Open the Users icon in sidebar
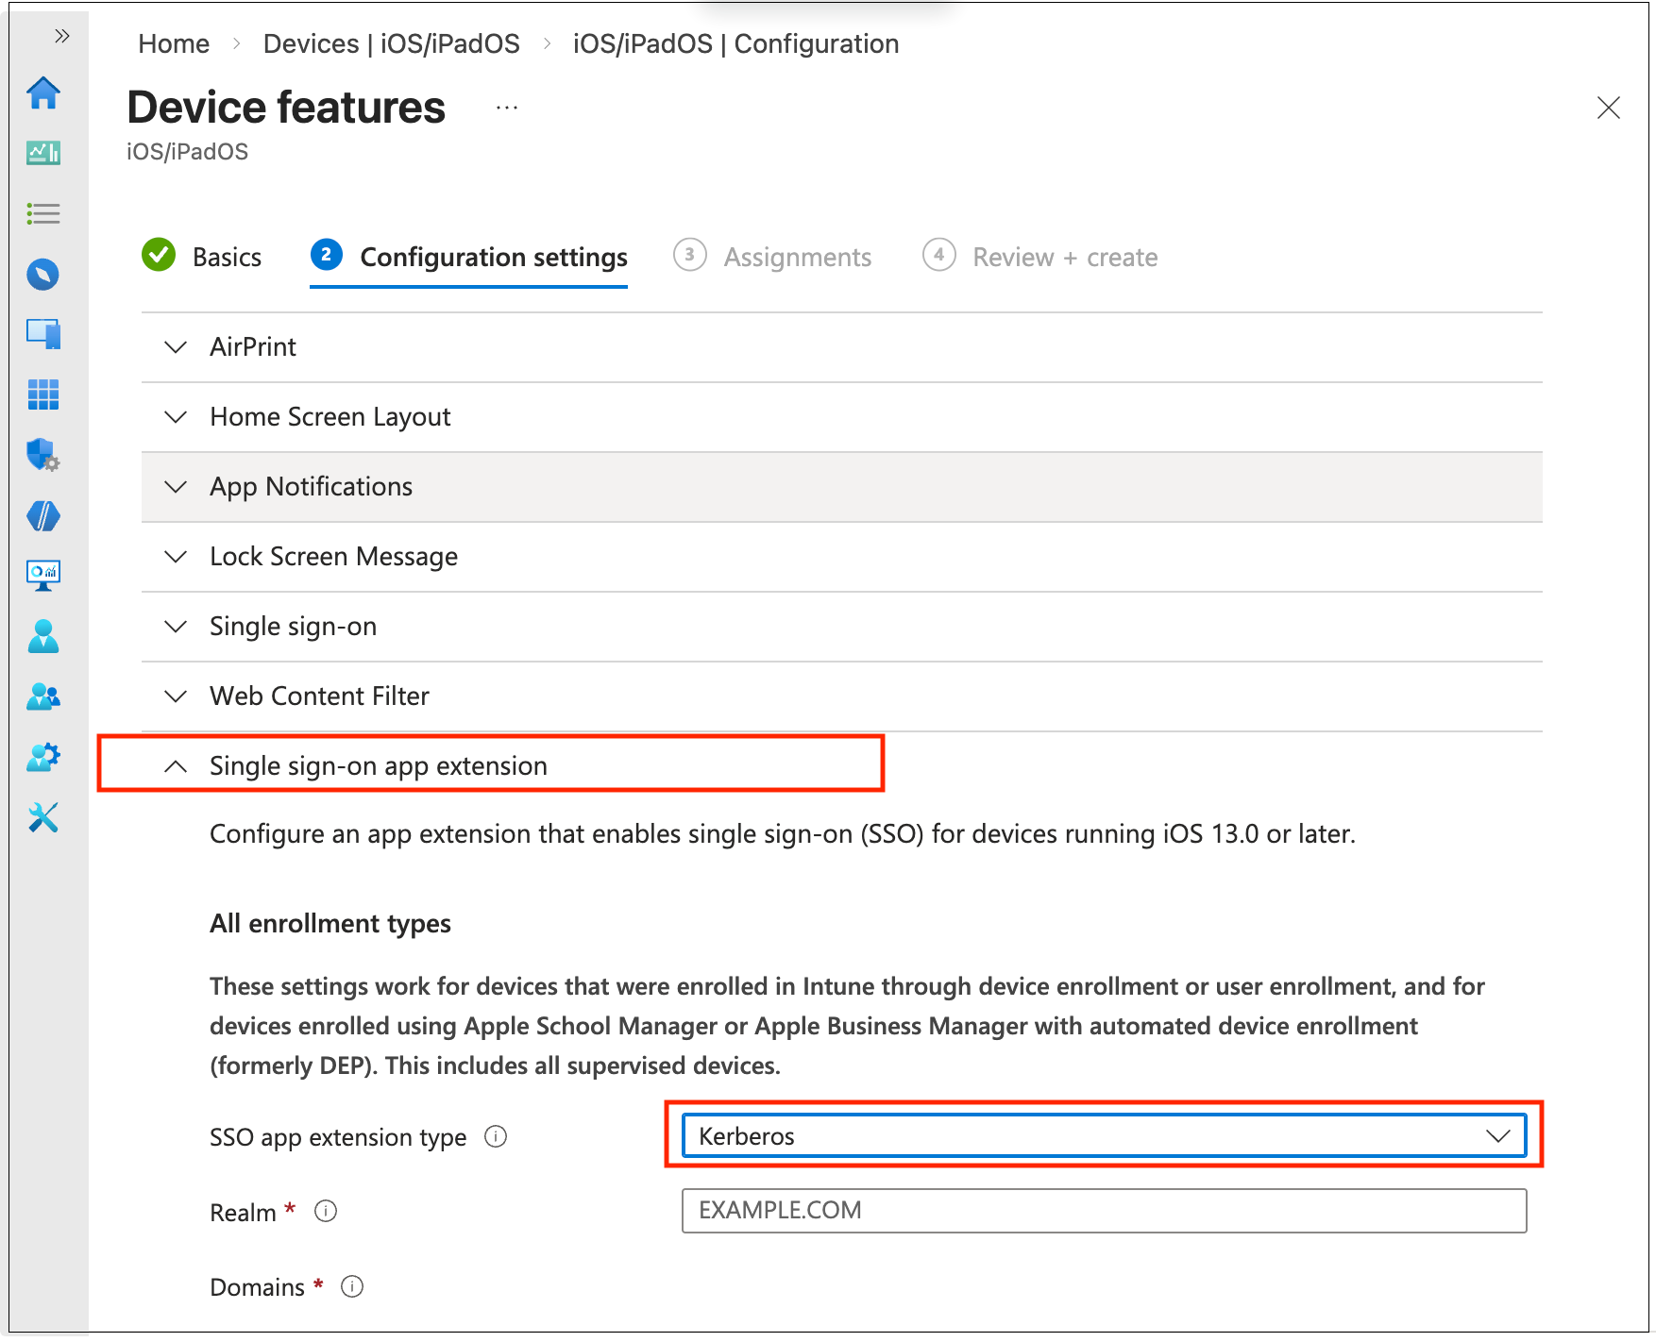Image resolution: width=1656 pixels, height=1342 pixels. click(43, 636)
